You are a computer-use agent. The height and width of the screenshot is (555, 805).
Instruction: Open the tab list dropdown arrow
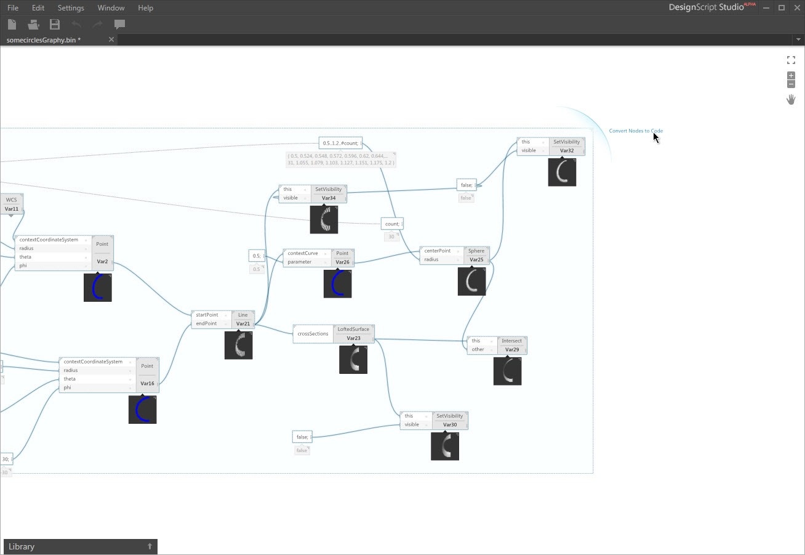(798, 39)
